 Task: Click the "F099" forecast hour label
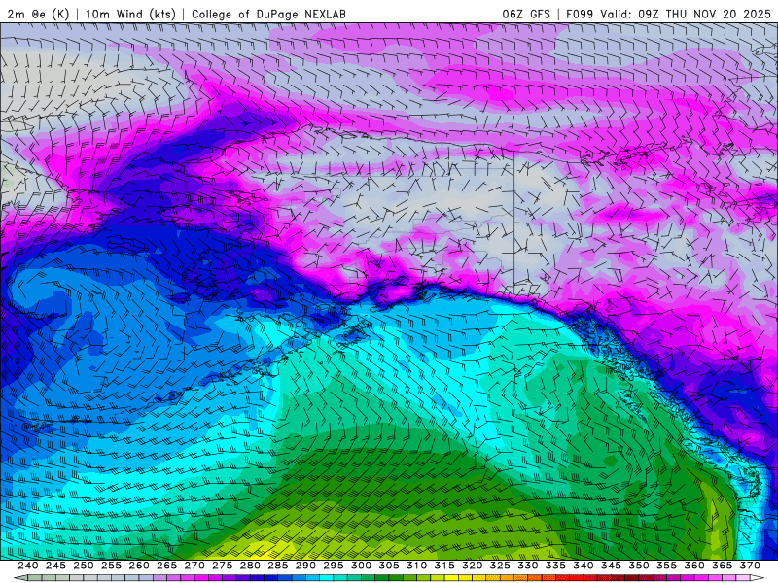click(580, 14)
